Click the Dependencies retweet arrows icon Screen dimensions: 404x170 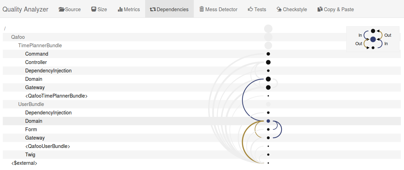153,9
